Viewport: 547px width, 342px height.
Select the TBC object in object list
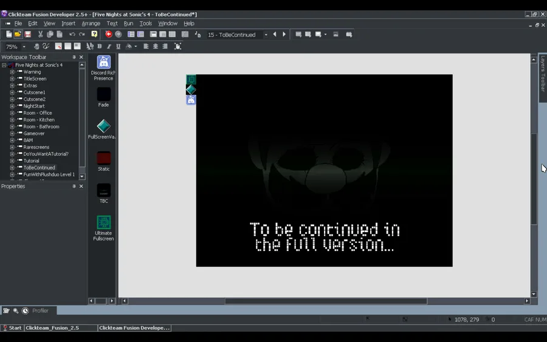coord(103,193)
